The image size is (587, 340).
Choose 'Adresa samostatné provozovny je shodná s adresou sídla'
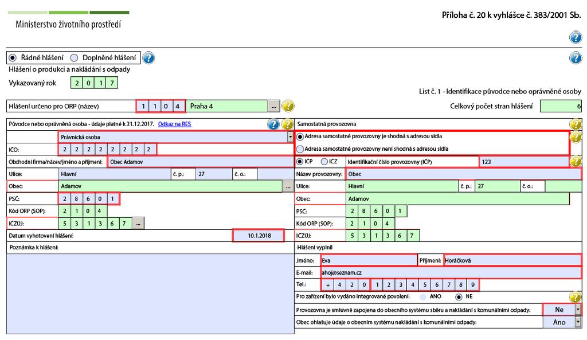[300, 136]
